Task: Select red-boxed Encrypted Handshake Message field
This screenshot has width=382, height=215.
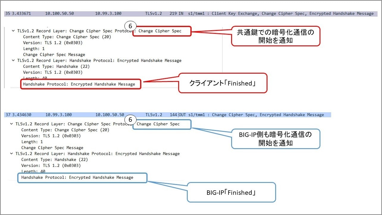Action: [80, 84]
